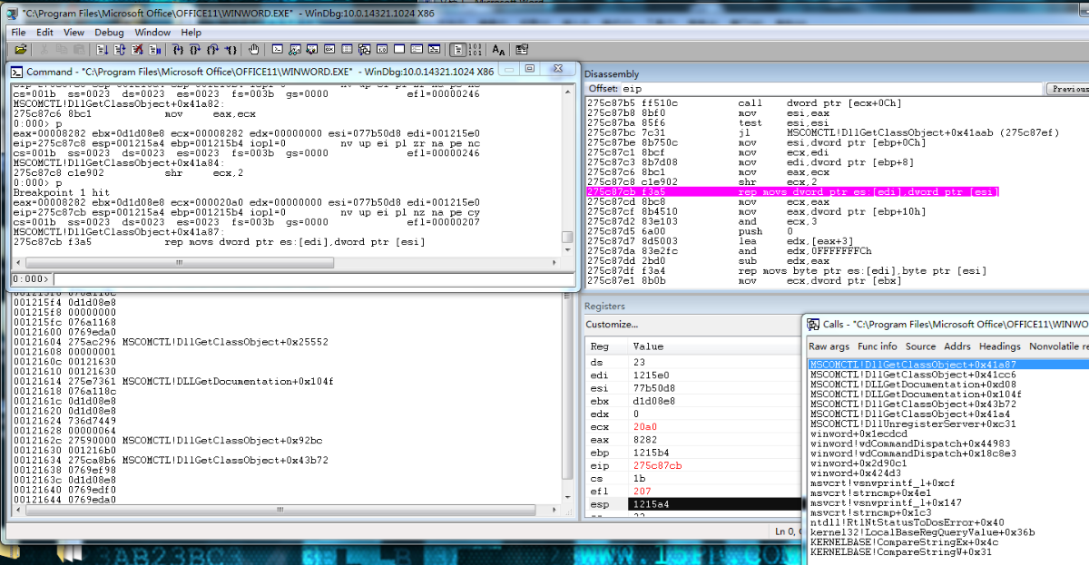
Task: Select highlighted rep movs dword disassembly line
Action: pyautogui.click(x=794, y=191)
